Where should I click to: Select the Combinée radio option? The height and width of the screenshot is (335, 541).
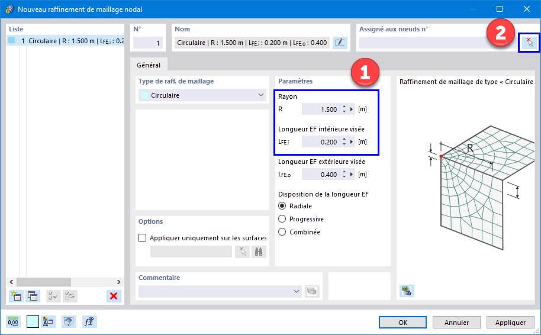click(x=282, y=232)
